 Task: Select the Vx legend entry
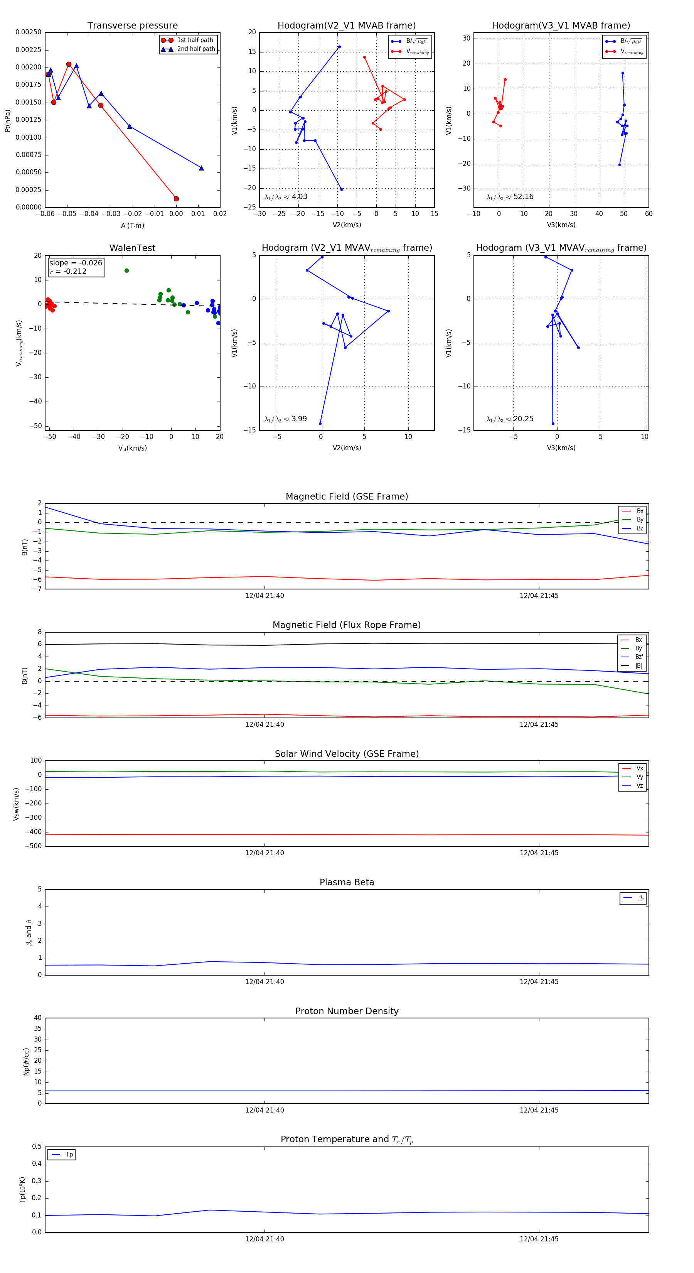633,768
